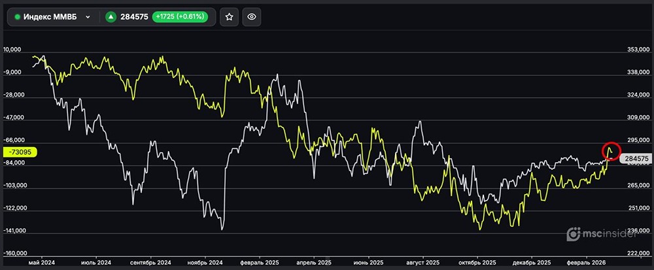Click the red circled peak on the chart
Image resolution: width=654 pixels, height=270 pixels.
tap(611, 151)
